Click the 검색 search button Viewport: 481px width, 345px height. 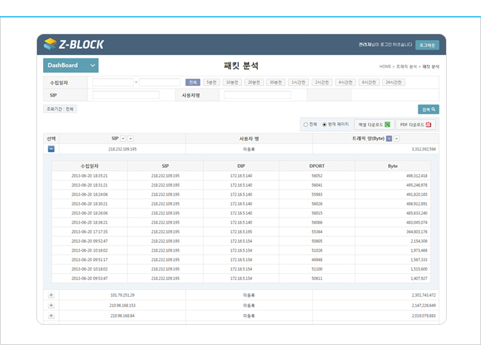(x=429, y=109)
